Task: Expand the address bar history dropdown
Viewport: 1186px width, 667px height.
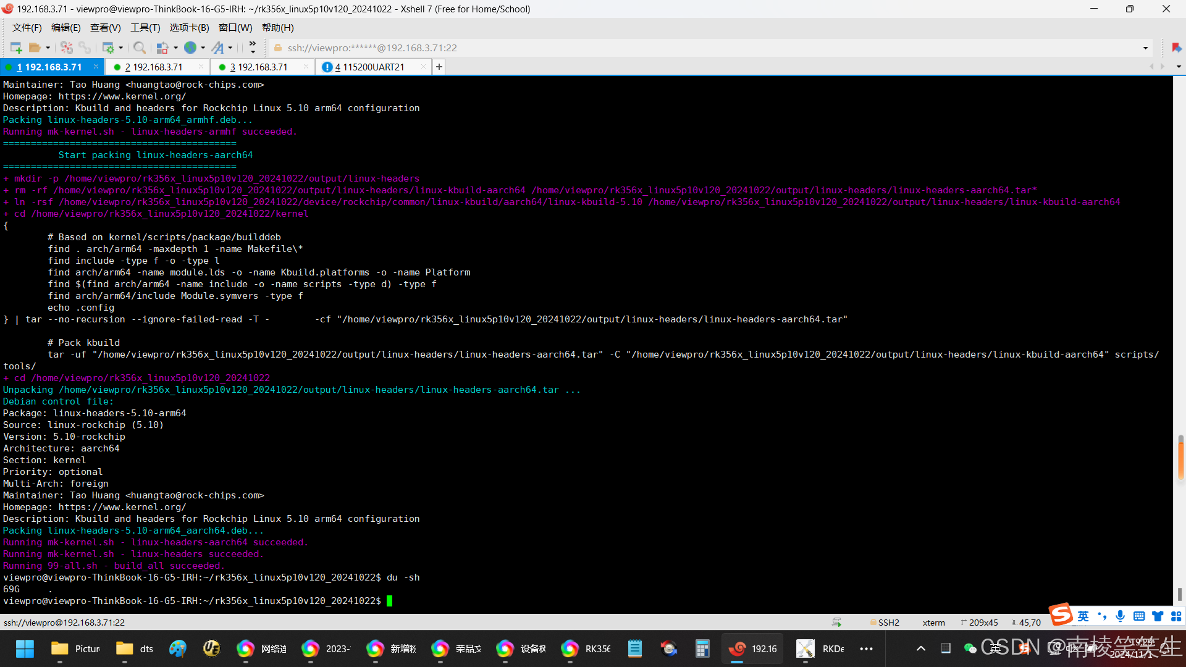Action: coord(1145,48)
